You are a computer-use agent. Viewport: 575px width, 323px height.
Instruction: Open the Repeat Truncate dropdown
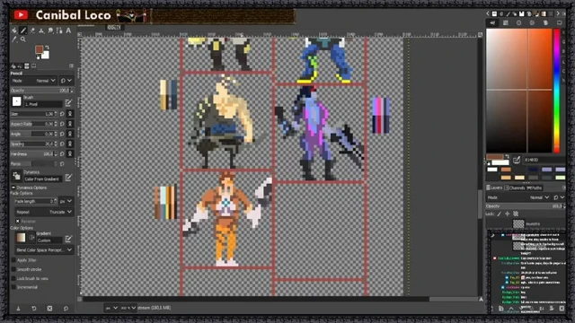pos(44,212)
